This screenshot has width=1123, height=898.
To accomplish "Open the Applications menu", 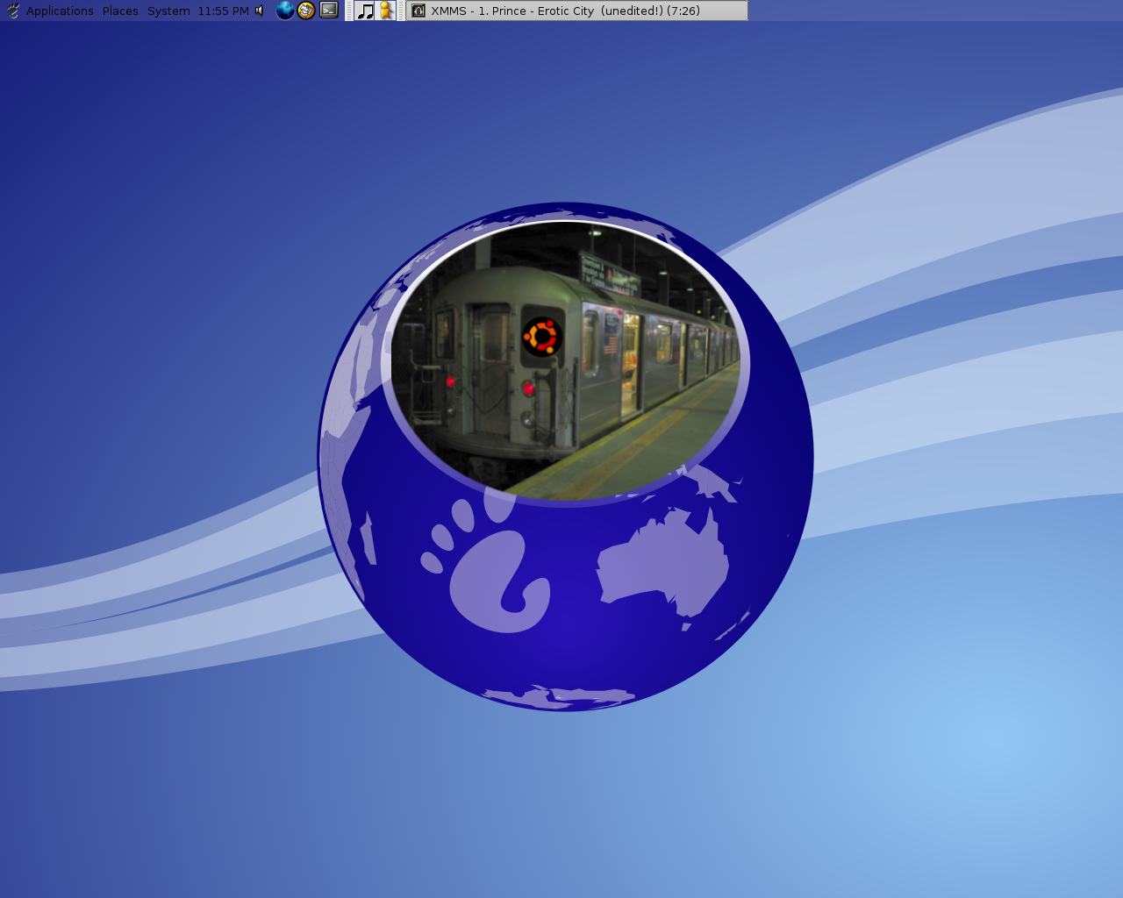I will [x=60, y=11].
